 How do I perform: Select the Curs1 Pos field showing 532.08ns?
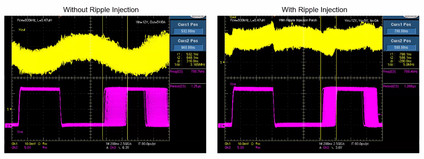(x=188, y=31)
